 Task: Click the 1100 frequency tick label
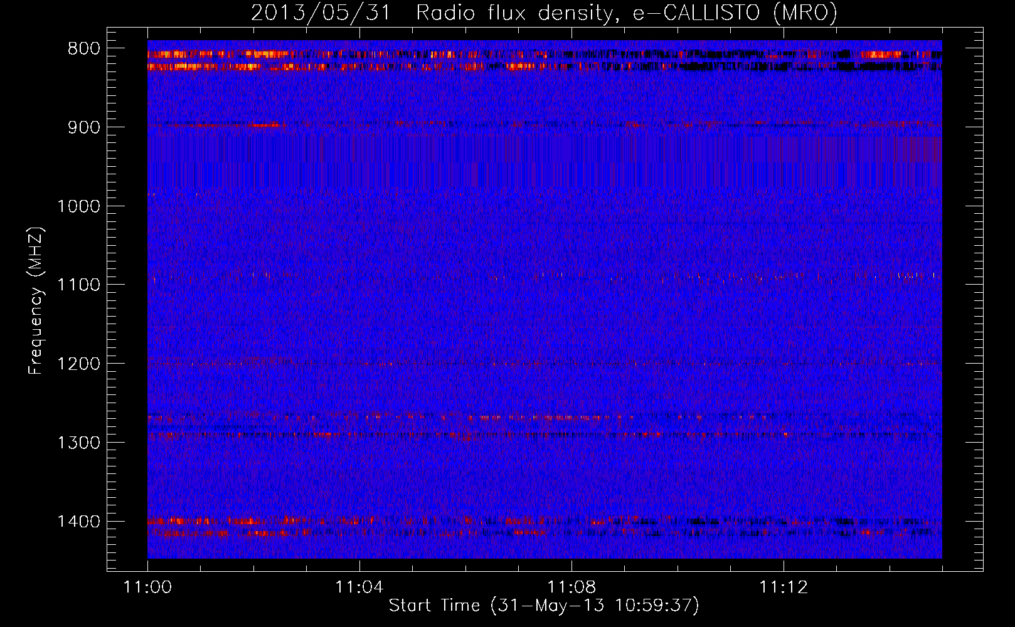(78, 285)
